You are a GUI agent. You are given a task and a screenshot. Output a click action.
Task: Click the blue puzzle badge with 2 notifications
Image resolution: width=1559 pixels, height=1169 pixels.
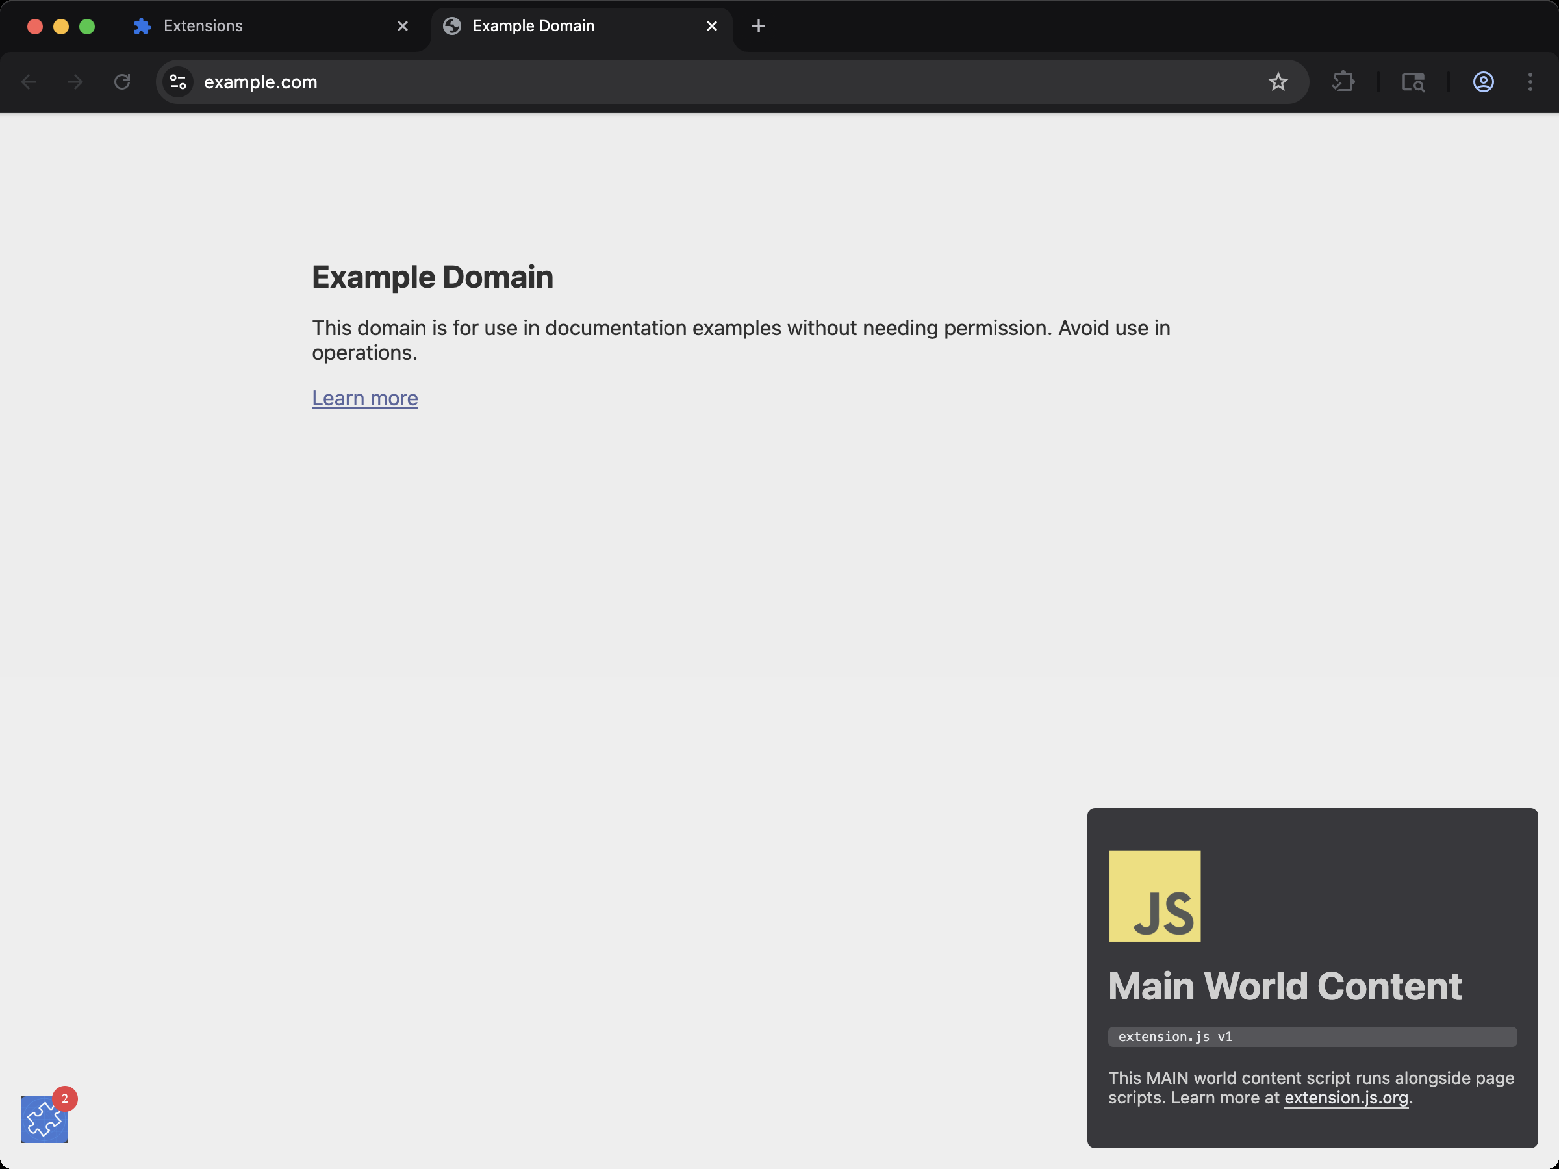pos(44,1118)
